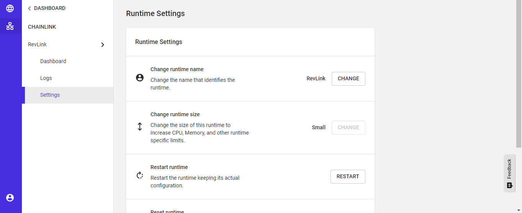The height and width of the screenshot is (213, 522).
Task: Click the disabled CHANGE button for runtime size
Action: click(348, 128)
